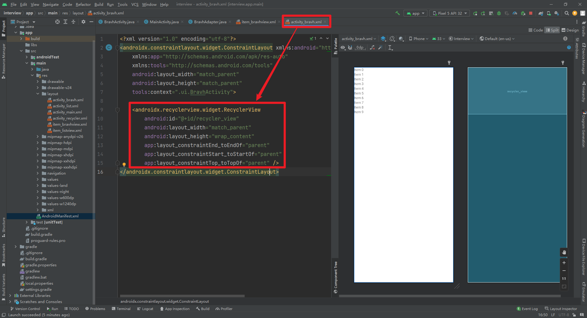The image size is (587, 318).
Task: Switch editor to Code view
Action: pos(535,30)
